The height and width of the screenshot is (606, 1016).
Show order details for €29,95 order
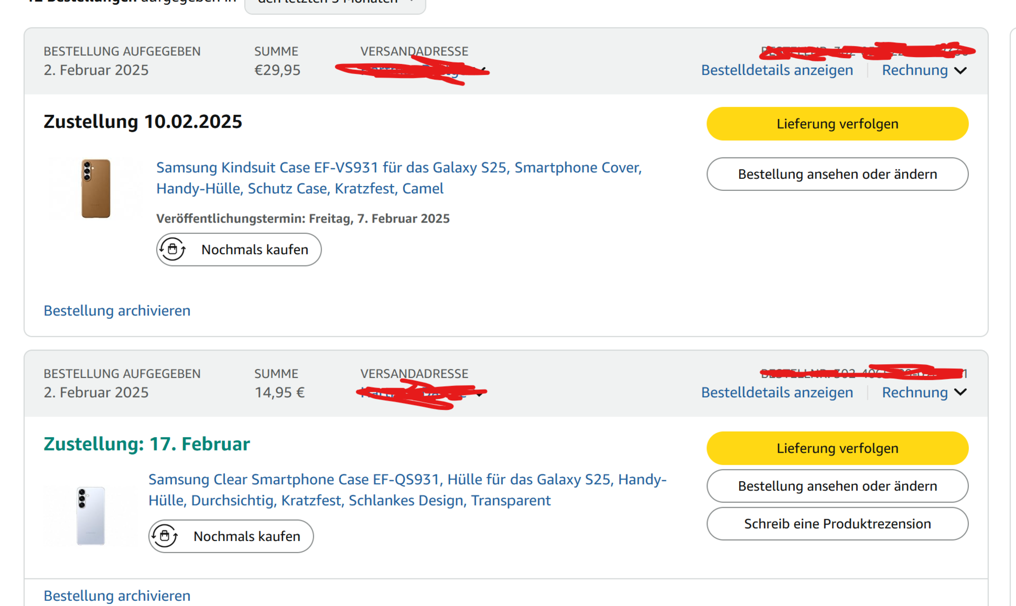tap(777, 70)
